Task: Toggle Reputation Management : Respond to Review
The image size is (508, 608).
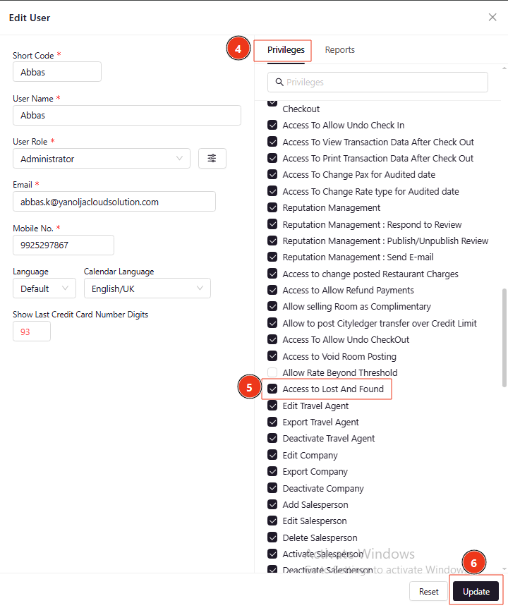Action: [x=272, y=224]
